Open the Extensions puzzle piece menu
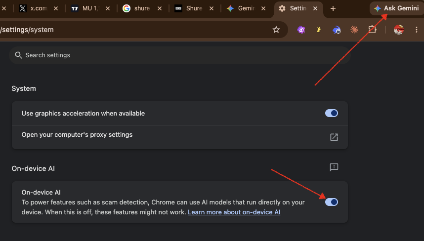The width and height of the screenshot is (424, 241). click(372, 30)
